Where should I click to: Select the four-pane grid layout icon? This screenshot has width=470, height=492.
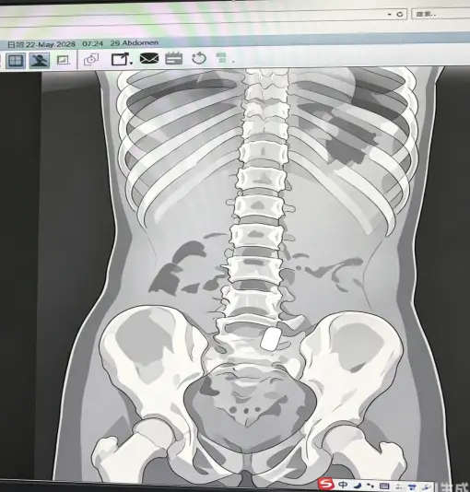pos(15,60)
